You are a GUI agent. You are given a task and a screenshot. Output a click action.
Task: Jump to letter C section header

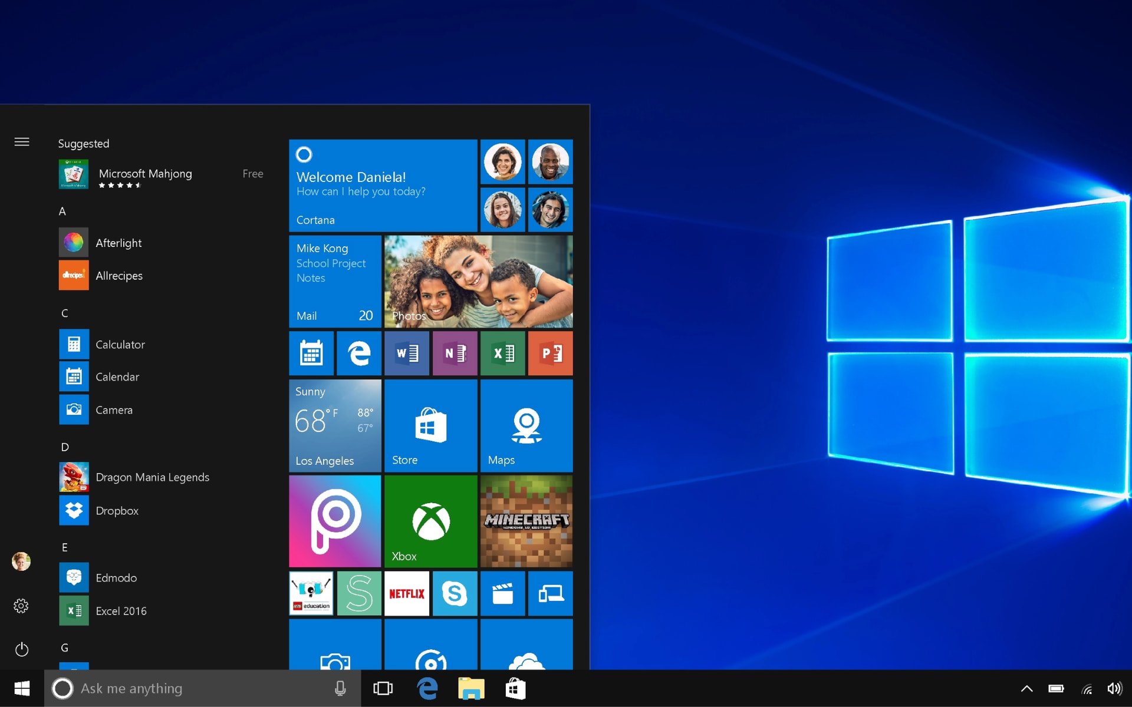[65, 313]
